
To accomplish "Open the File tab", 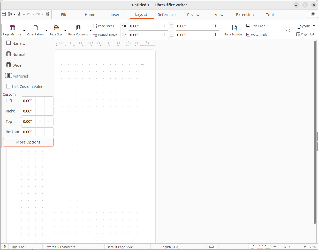I will [64, 14].
